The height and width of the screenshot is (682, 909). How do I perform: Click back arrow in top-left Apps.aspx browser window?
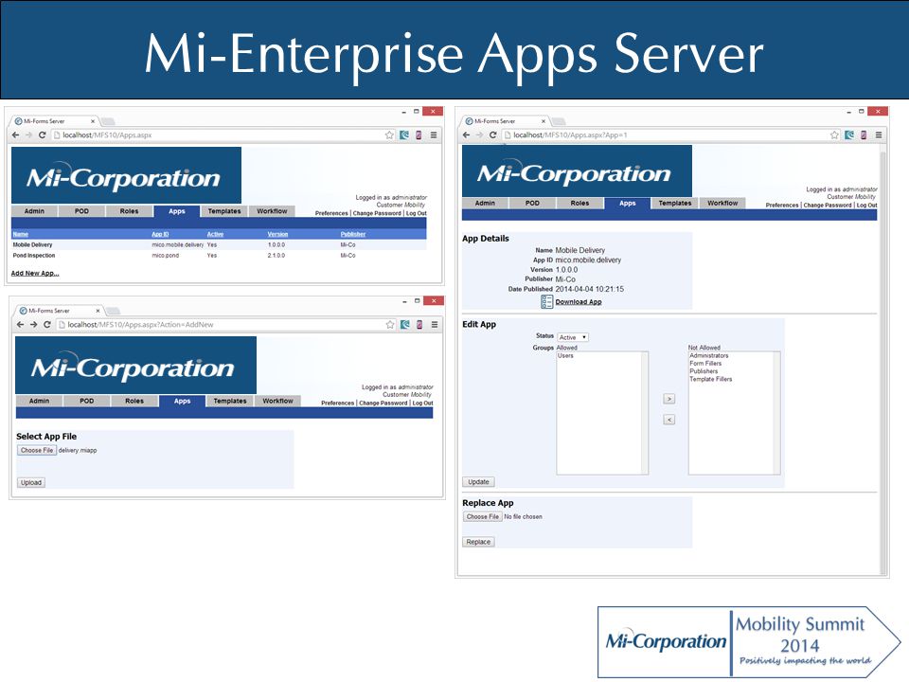(x=16, y=135)
